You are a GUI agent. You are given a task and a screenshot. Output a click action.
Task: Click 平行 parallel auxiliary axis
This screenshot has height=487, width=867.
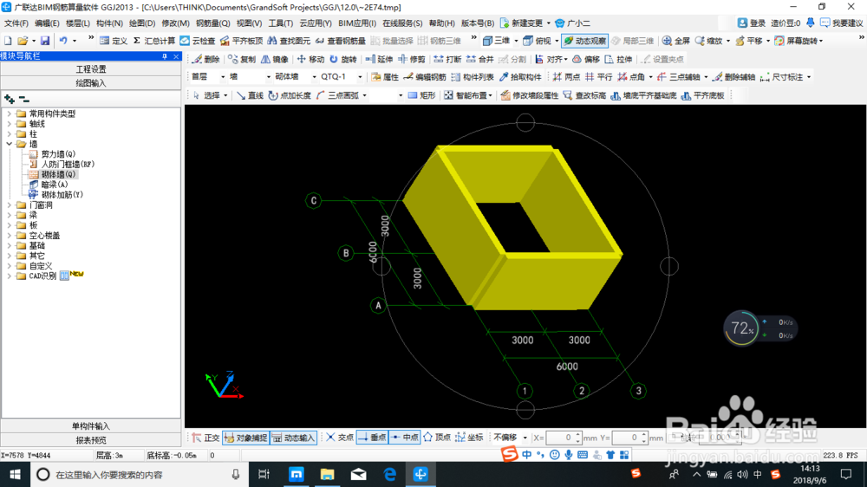tap(598, 77)
